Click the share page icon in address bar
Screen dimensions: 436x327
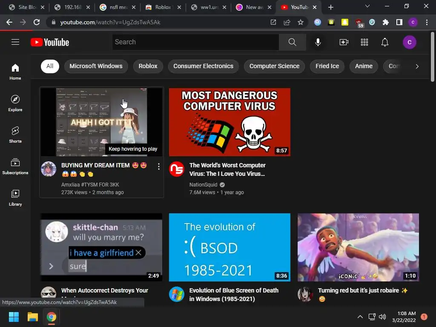tap(287, 22)
